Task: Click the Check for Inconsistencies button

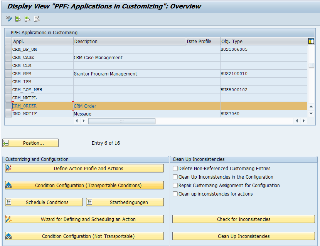Action: coord(243,219)
